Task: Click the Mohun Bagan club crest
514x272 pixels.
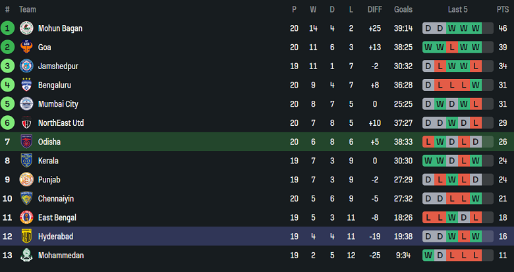Action: click(26, 28)
